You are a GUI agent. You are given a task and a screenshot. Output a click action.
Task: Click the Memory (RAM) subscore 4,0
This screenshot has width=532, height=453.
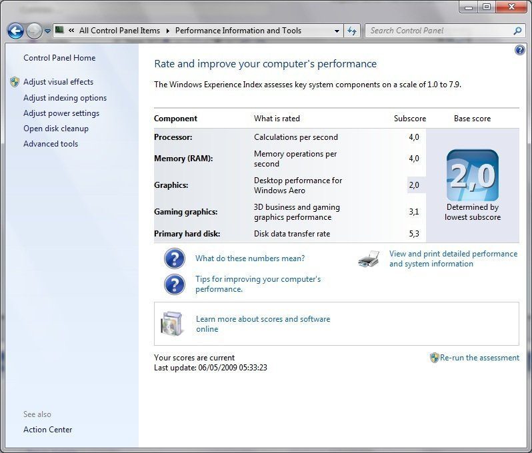pyautogui.click(x=414, y=159)
